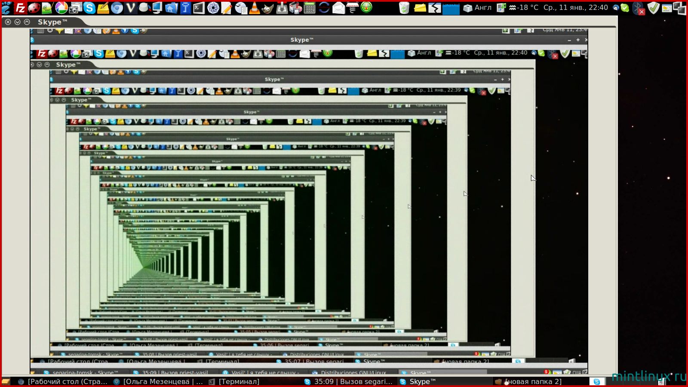Open the calculator launcher

click(310, 8)
